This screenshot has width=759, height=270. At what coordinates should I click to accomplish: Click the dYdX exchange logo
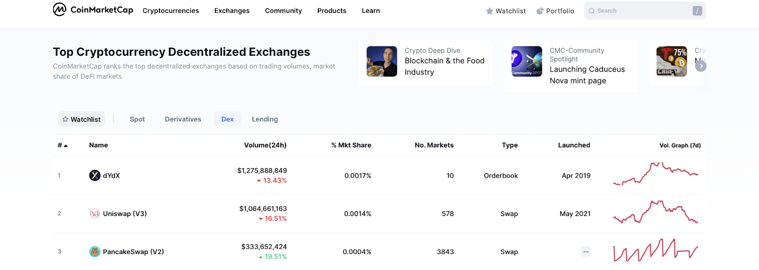coord(95,175)
